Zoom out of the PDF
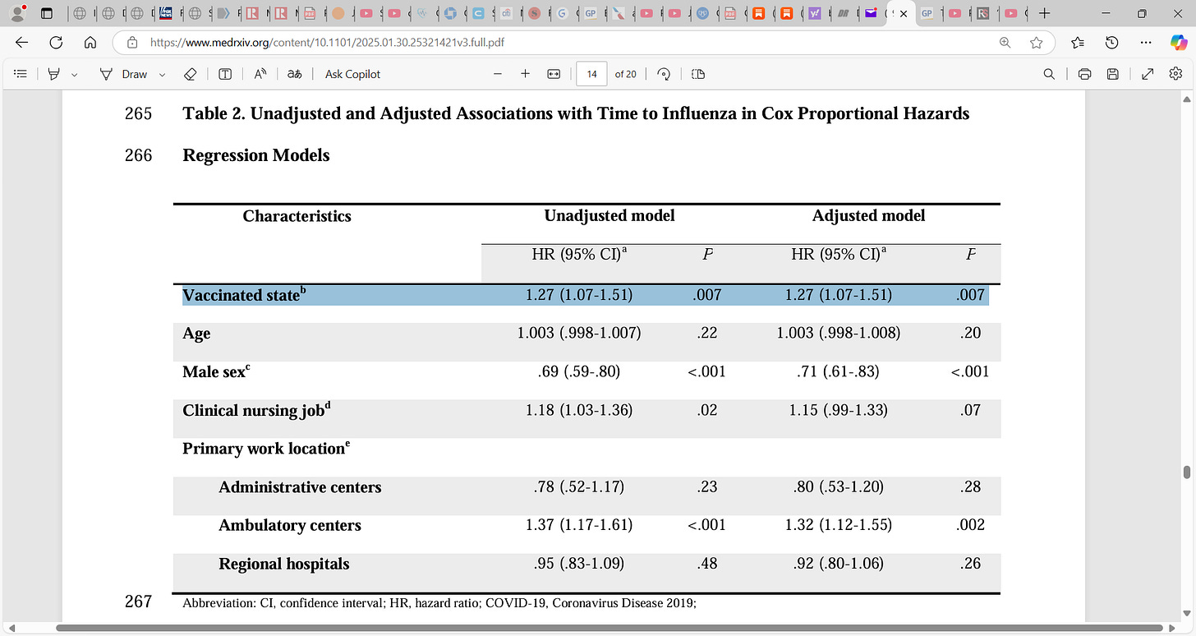This screenshot has width=1196, height=636. tap(498, 74)
